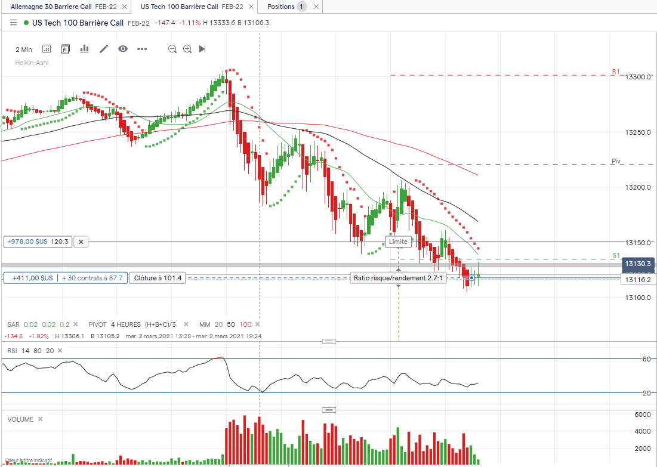This screenshot has height=467, width=657.
Task: Click the MM 20 green period value
Action: pos(218,324)
